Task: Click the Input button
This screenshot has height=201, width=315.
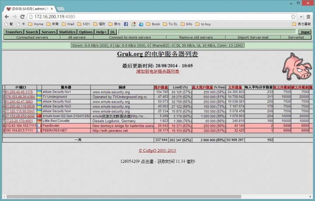Action: coord(305,32)
